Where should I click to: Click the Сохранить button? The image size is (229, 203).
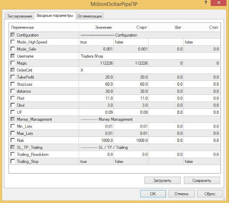coord(202,180)
